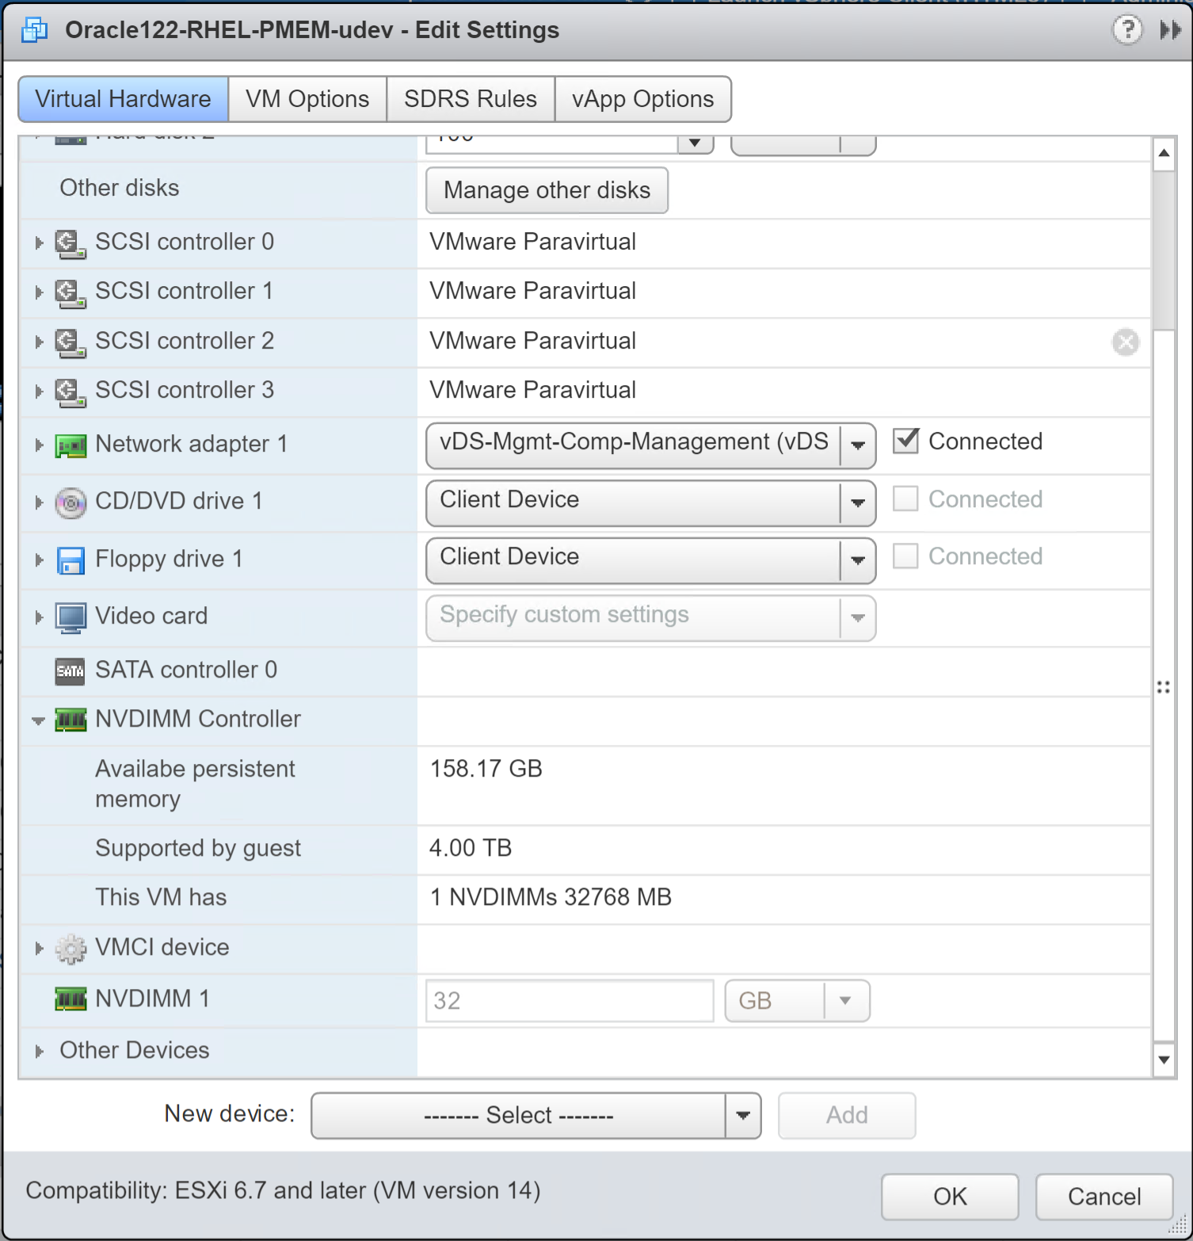
Task: Click the CD/DVD drive 1 disc icon
Action: pyautogui.click(x=71, y=503)
